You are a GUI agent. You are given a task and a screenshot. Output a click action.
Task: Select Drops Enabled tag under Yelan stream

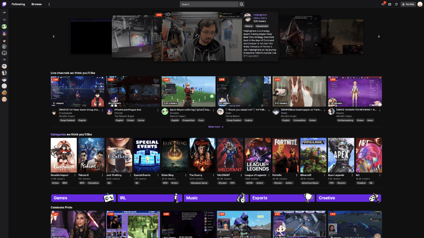[x=67, y=121]
